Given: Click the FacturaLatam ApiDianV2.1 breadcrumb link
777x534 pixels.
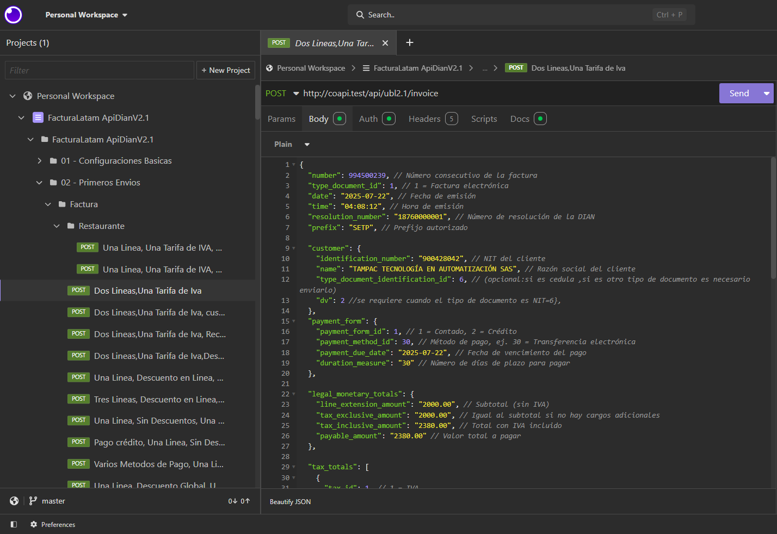Looking at the screenshot, I should click(x=418, y=68).
